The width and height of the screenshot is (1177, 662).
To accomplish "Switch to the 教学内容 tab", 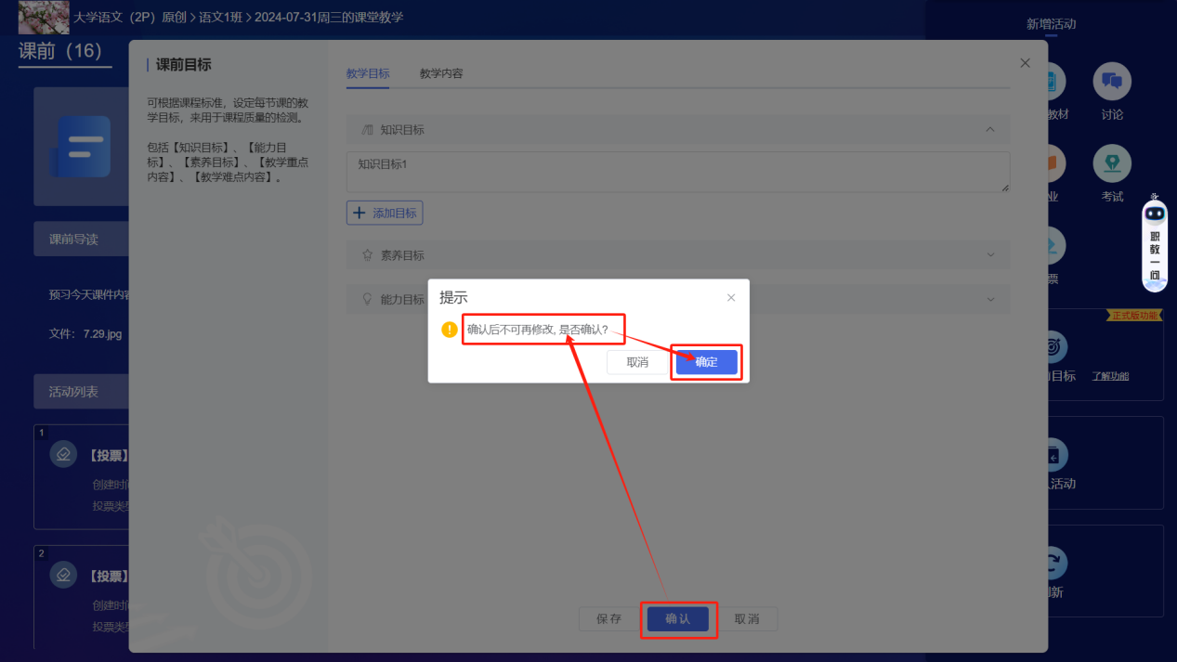I will (441, 73).
